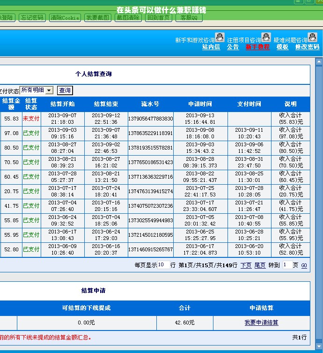Click the 42.60元 total cell

click(185, 323)
